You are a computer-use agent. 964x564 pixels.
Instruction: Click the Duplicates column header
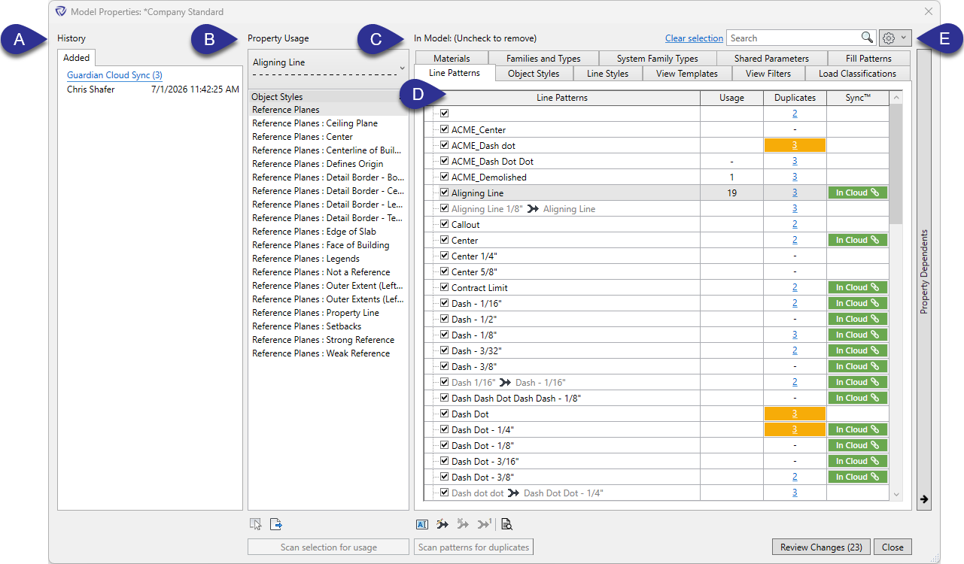pos(795,98)
